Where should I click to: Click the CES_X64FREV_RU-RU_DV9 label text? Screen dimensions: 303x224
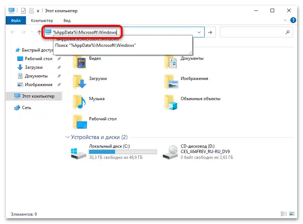click(205, 152)
